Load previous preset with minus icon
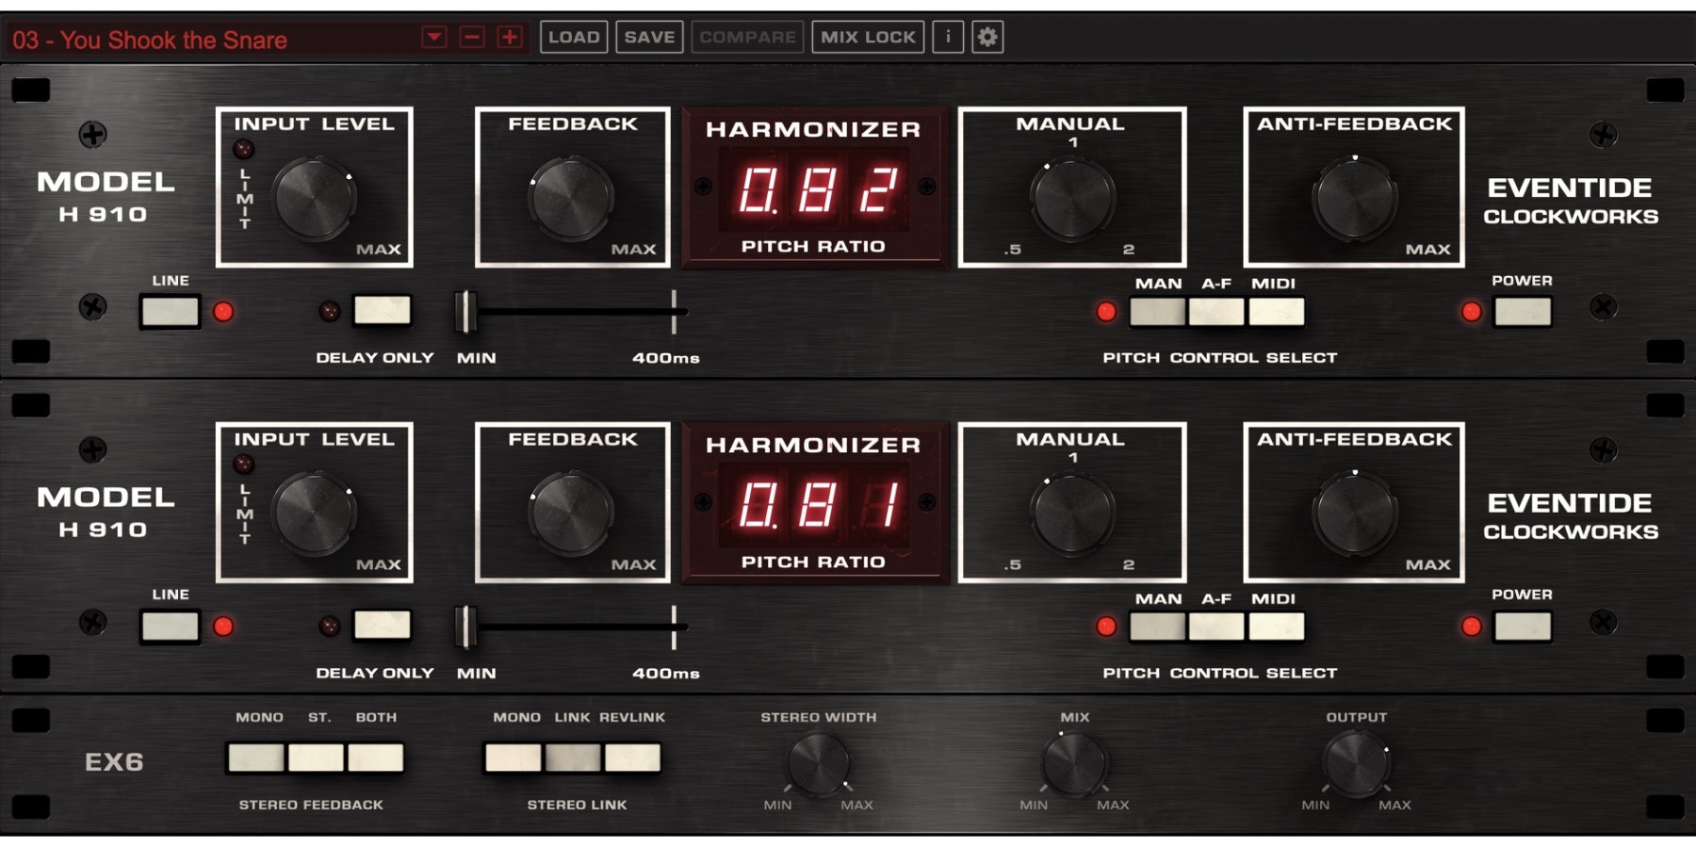 [x=472, y=37]
